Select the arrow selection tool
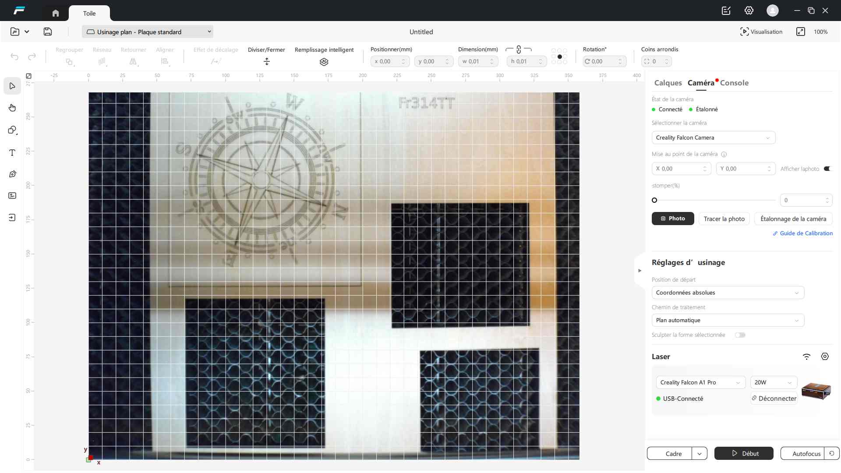Viewport: 841px width, 473px height. (12, 86)
